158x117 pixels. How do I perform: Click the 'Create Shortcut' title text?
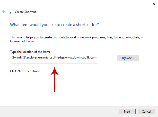[x=25, y=12]
